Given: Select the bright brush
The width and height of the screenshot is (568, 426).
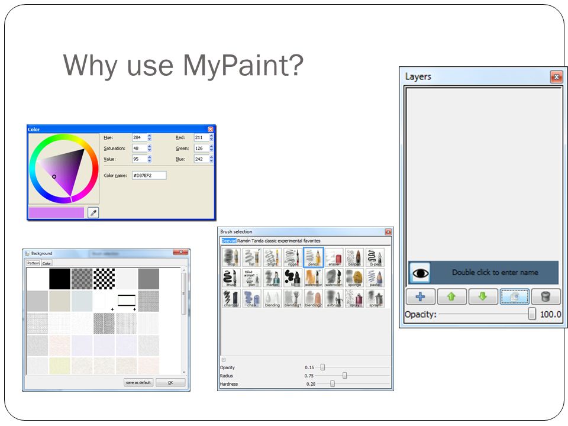Looking at the screenshot, I should click(x=272, y=257).
